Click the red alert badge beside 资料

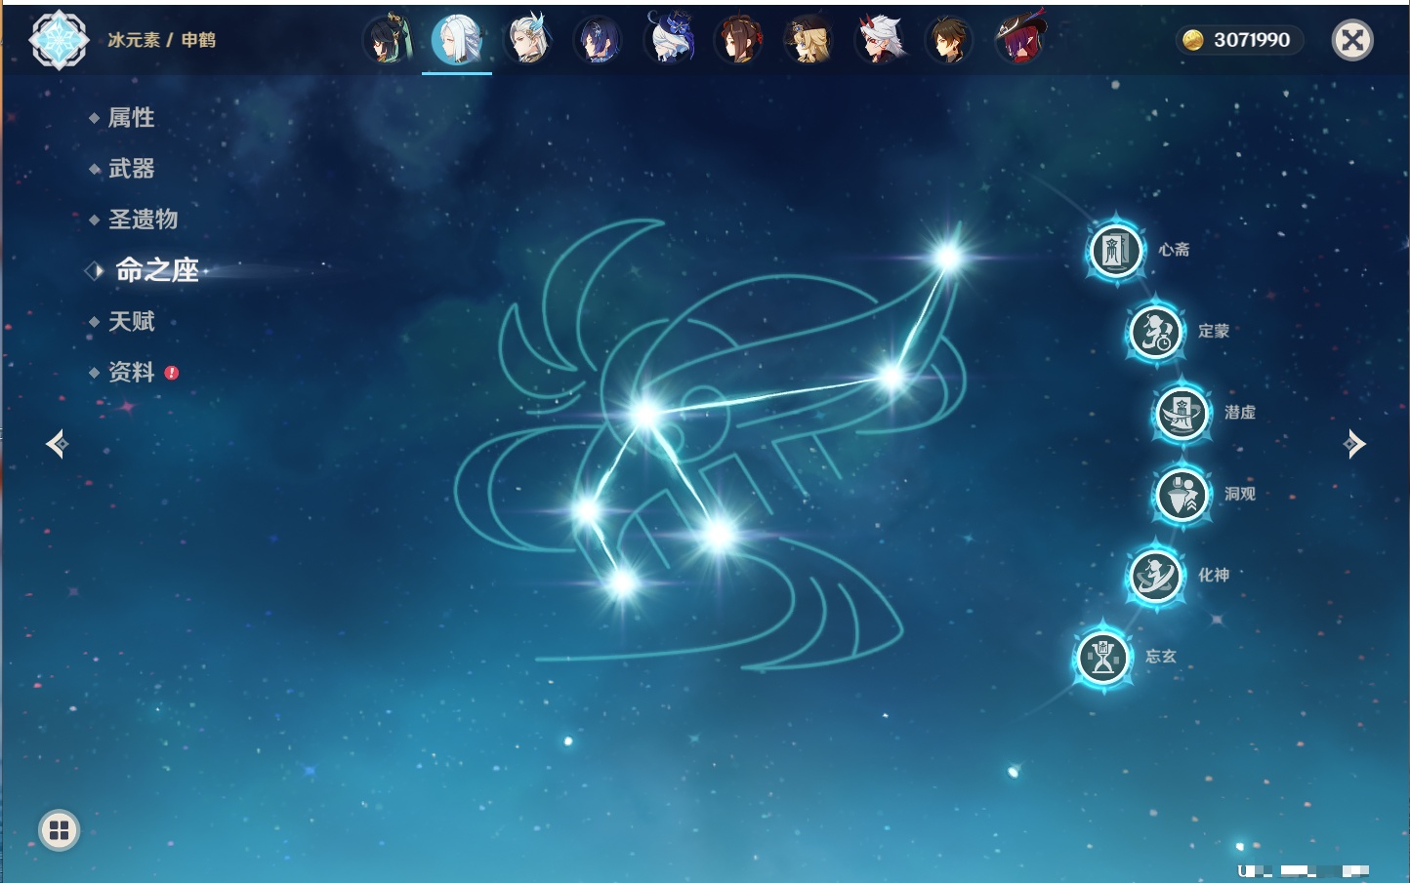(x=172, y=373)
